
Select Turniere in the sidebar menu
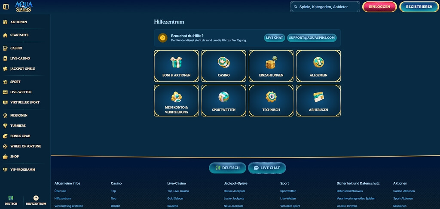tap(18, 126)
